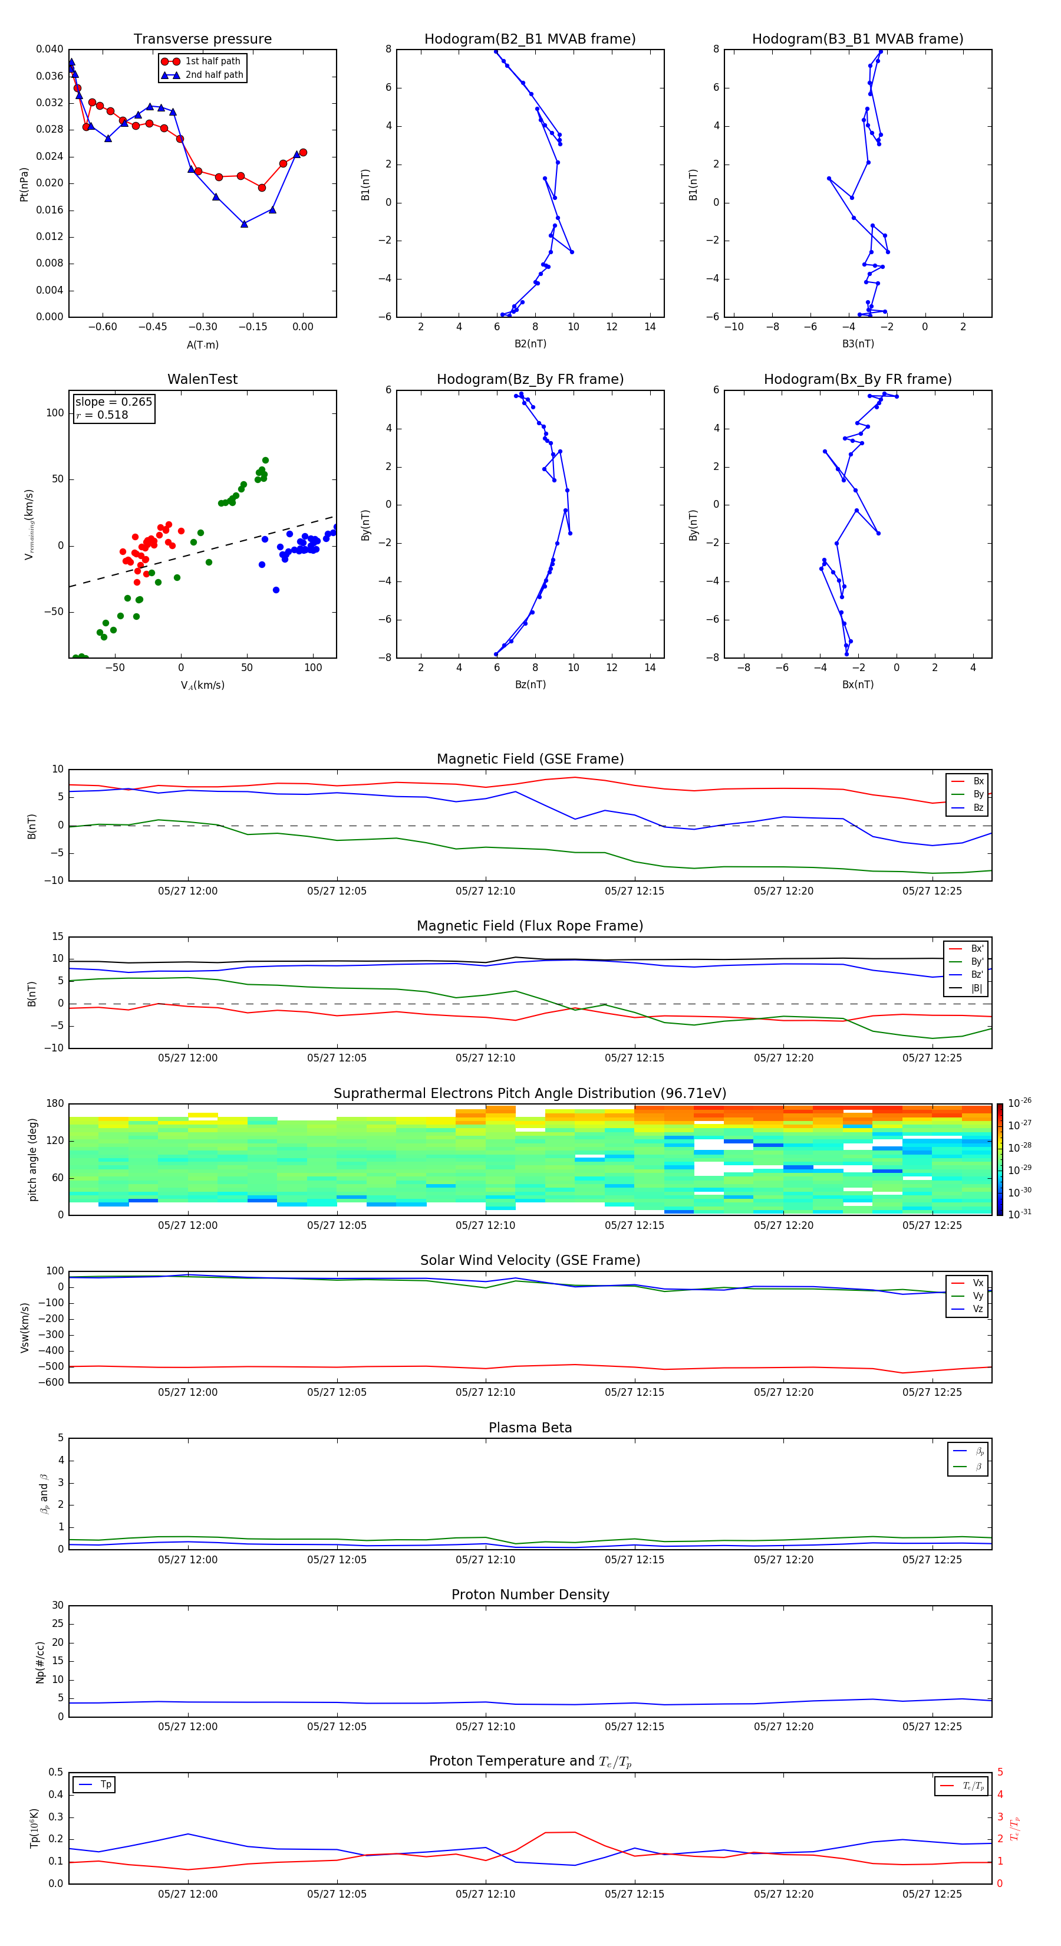Click the 'A(T·m)' x-axis label

click(x=202, y=344)
